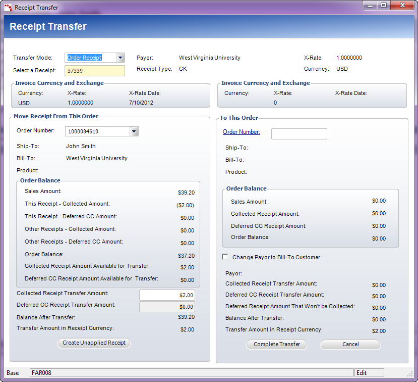This screenshot has height=382, width=418.
Task: Focus the destination Order Number text box
Action: (x=299, y=134)
